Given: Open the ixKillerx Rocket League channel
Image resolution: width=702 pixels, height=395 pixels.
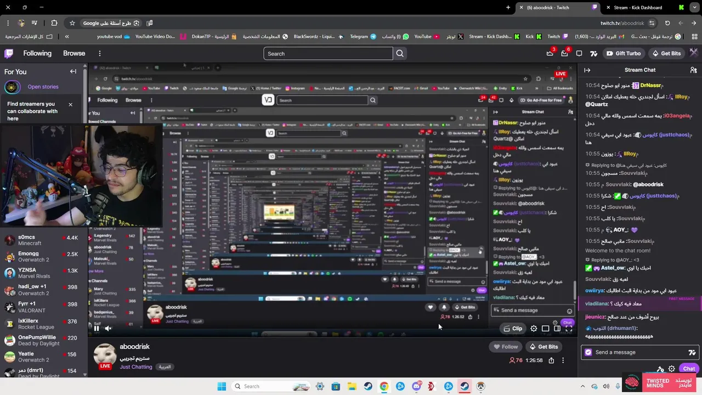Looking at the screenshot, I should coord(43,324).
